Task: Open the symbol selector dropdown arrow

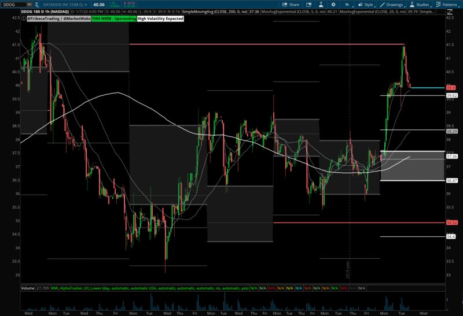Action: (30, 5)
